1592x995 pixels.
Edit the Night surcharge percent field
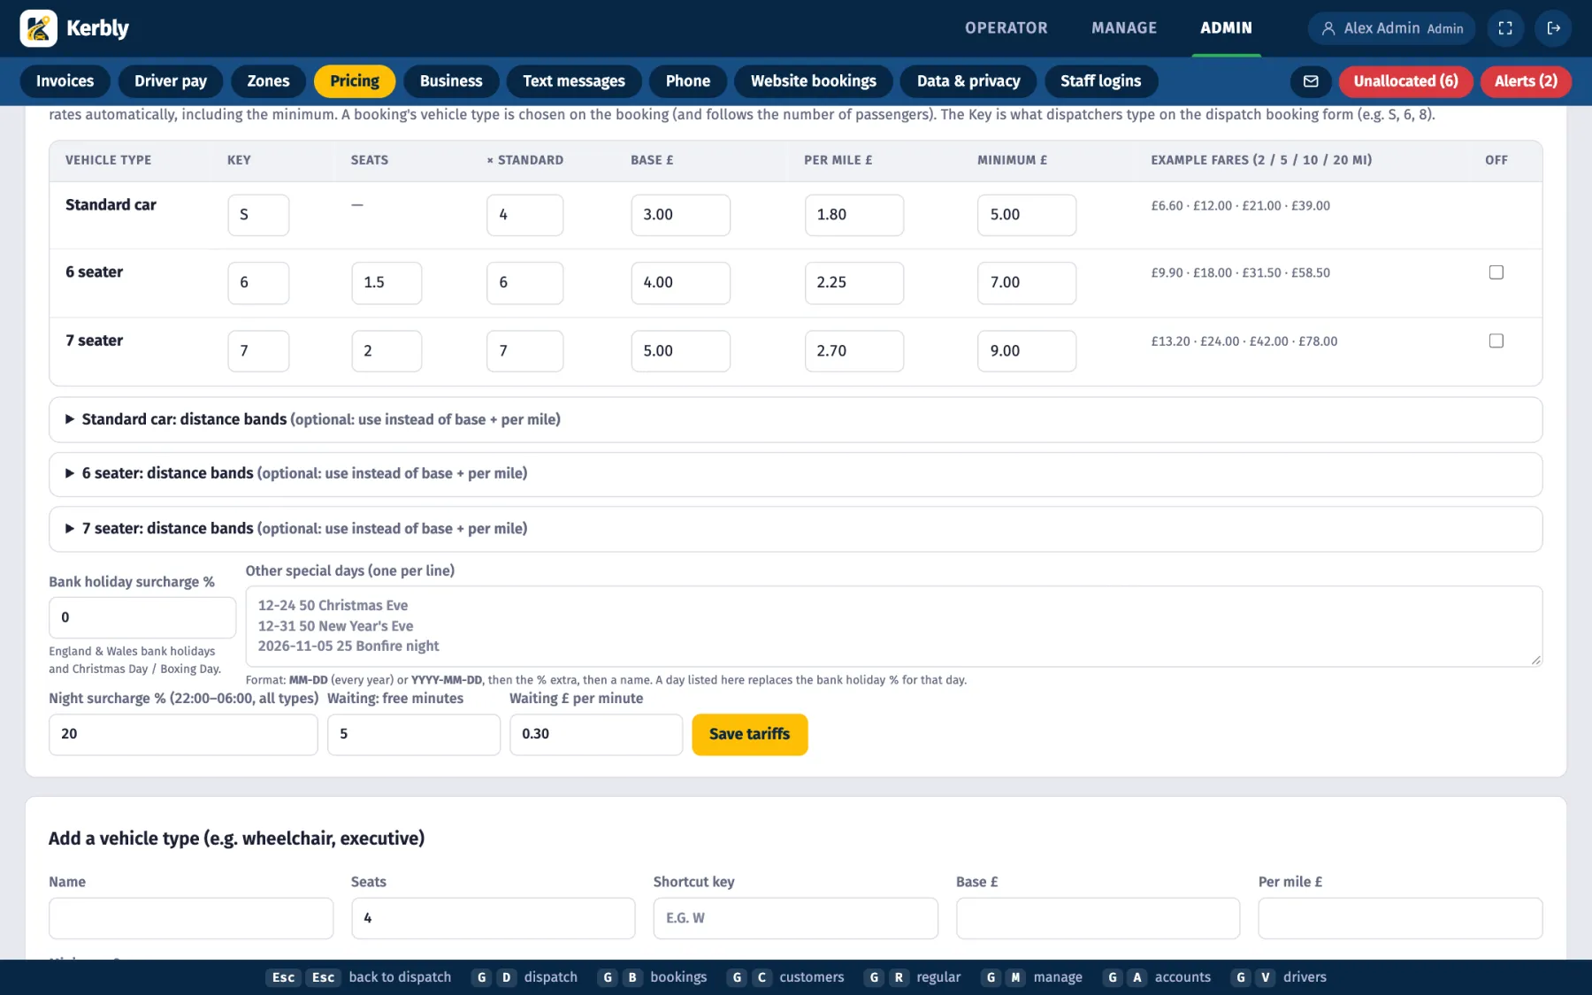click(x=183, y=734)
